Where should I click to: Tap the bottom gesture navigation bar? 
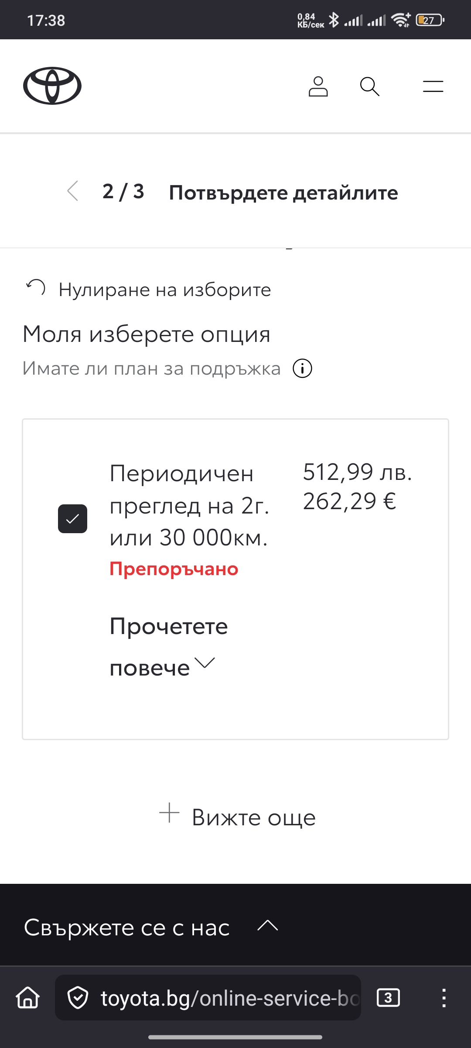[235, 1036]
